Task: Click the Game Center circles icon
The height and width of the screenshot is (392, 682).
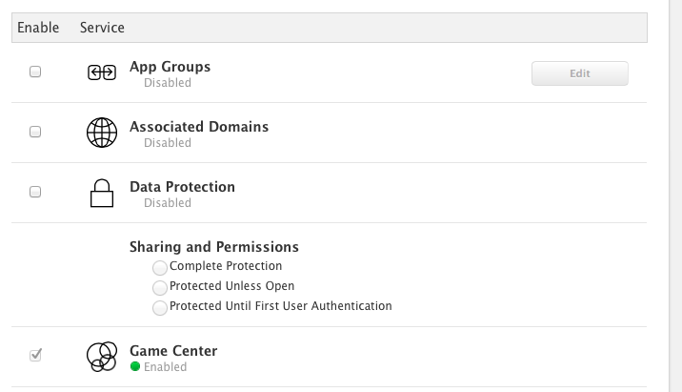Action: tap(101, 357)
